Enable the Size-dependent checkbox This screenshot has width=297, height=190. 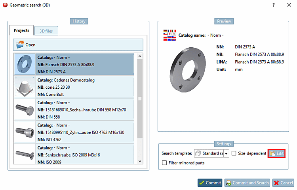tap(234, 153)
